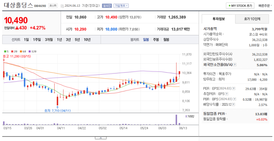Click the calendar icon before 2024.06.13
Image resolution: width=274 pixels, height=141 pixels.
[x=62, y=6]
